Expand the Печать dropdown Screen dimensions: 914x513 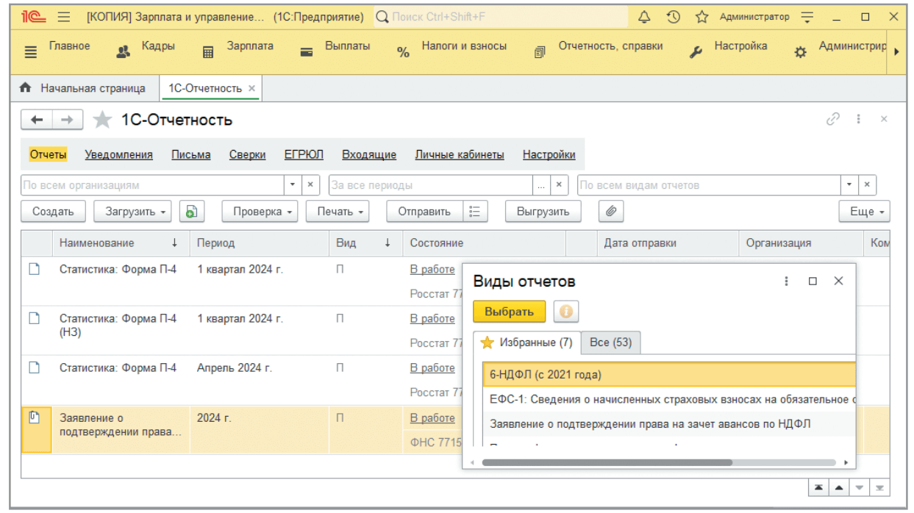coord(338,212)
